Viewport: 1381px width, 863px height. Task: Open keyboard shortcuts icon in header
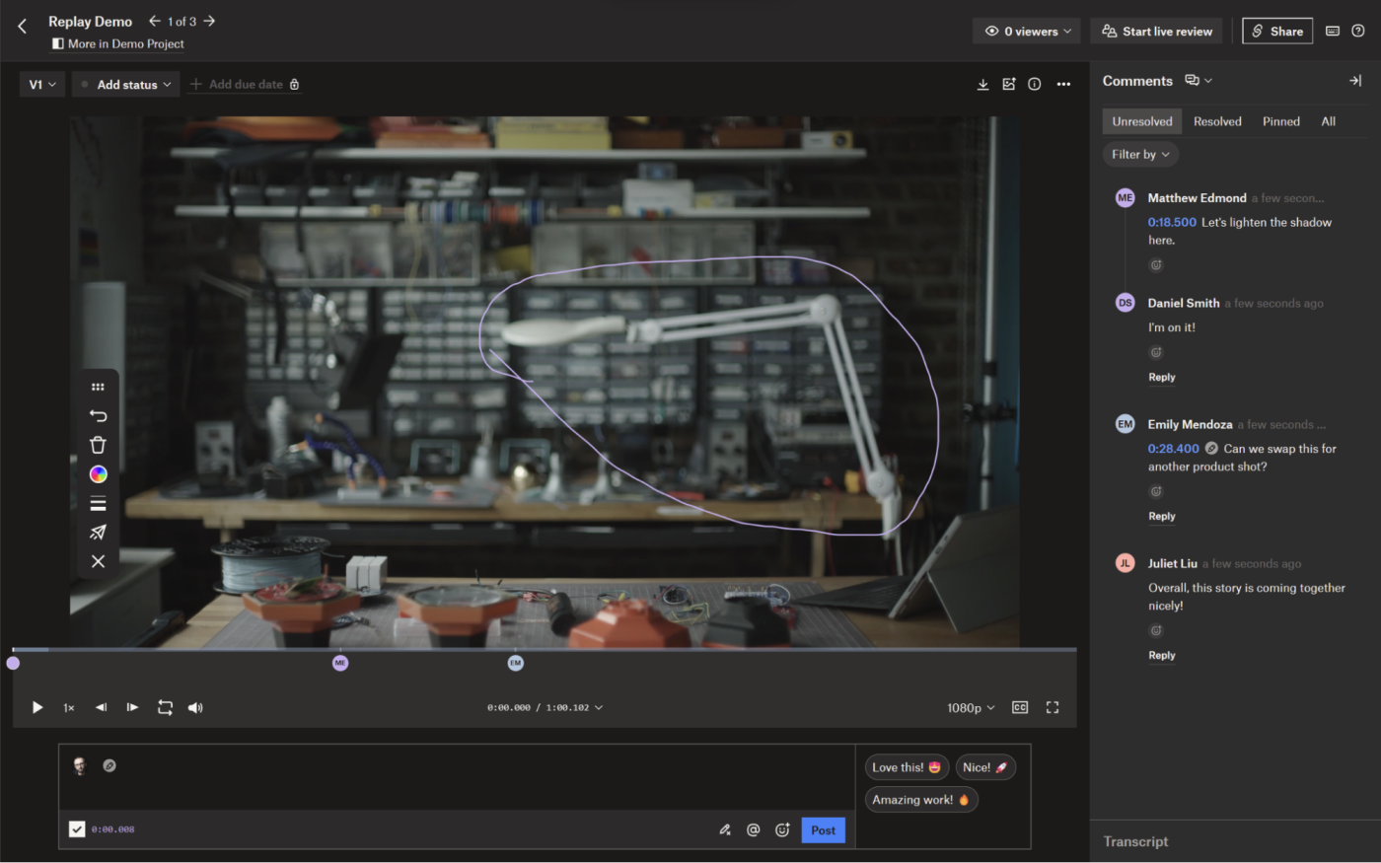1333,32
